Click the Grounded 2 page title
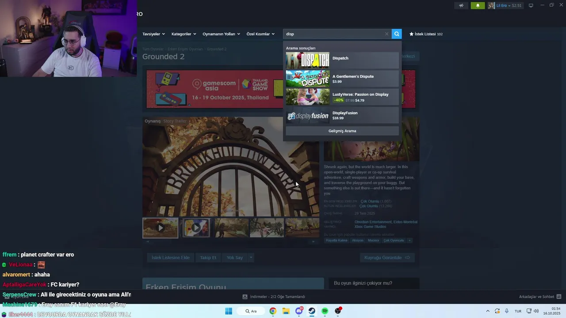 pyautogui.click(x=163, y=57)
